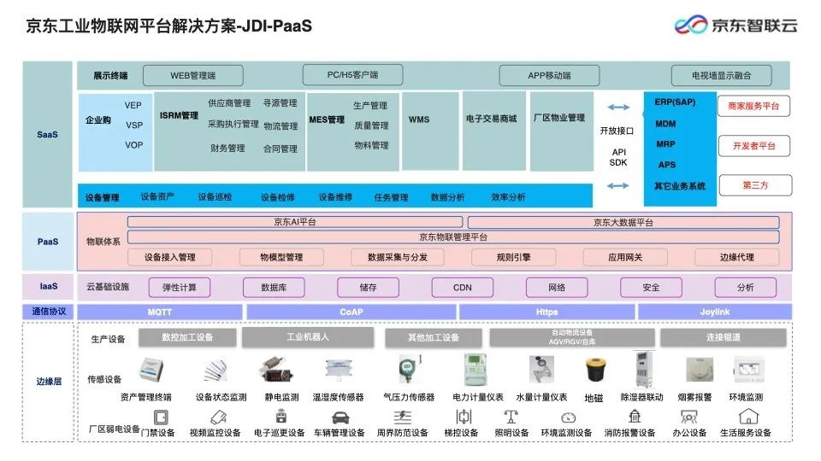Click the 周界防范设备 icon
The height and width of the screenshot is (461, 821).
click(x=402, y=417)
